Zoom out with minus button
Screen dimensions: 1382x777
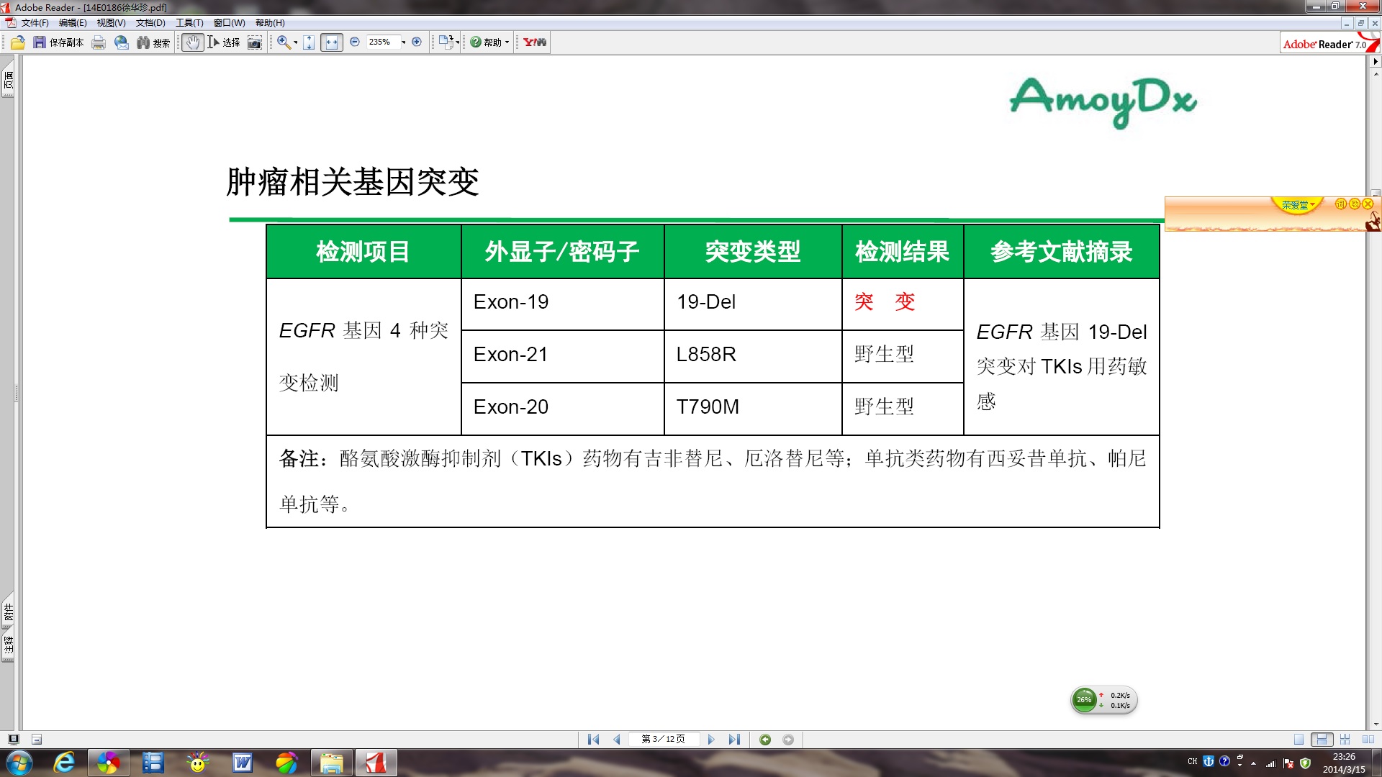(x=355, y=42)
